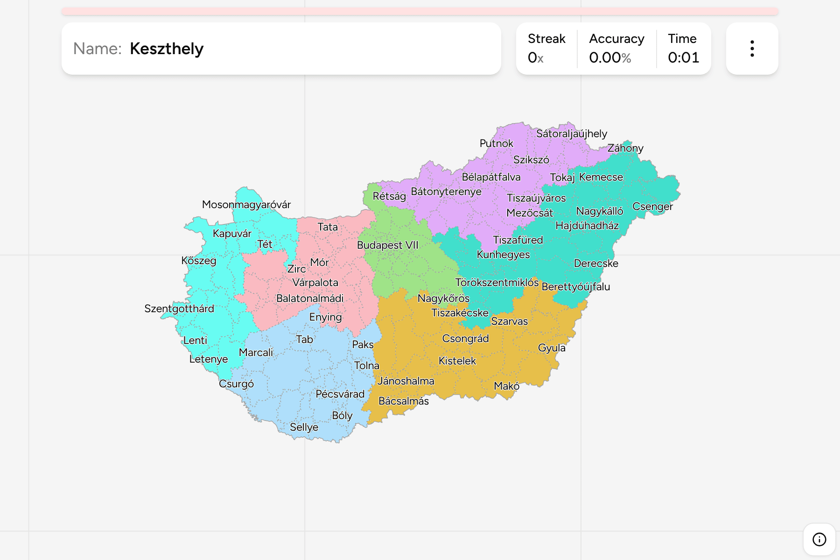The image size is (840, 560).
Task: Select the Balatonalmádi district label
Action: (x=310, y=298)
